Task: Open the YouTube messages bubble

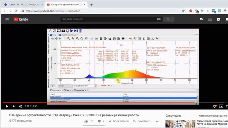Action: (218, 19)
